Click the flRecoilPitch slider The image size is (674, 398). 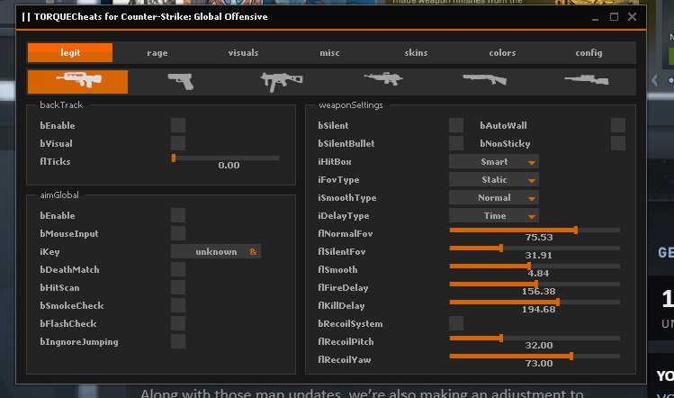[535, 339]
